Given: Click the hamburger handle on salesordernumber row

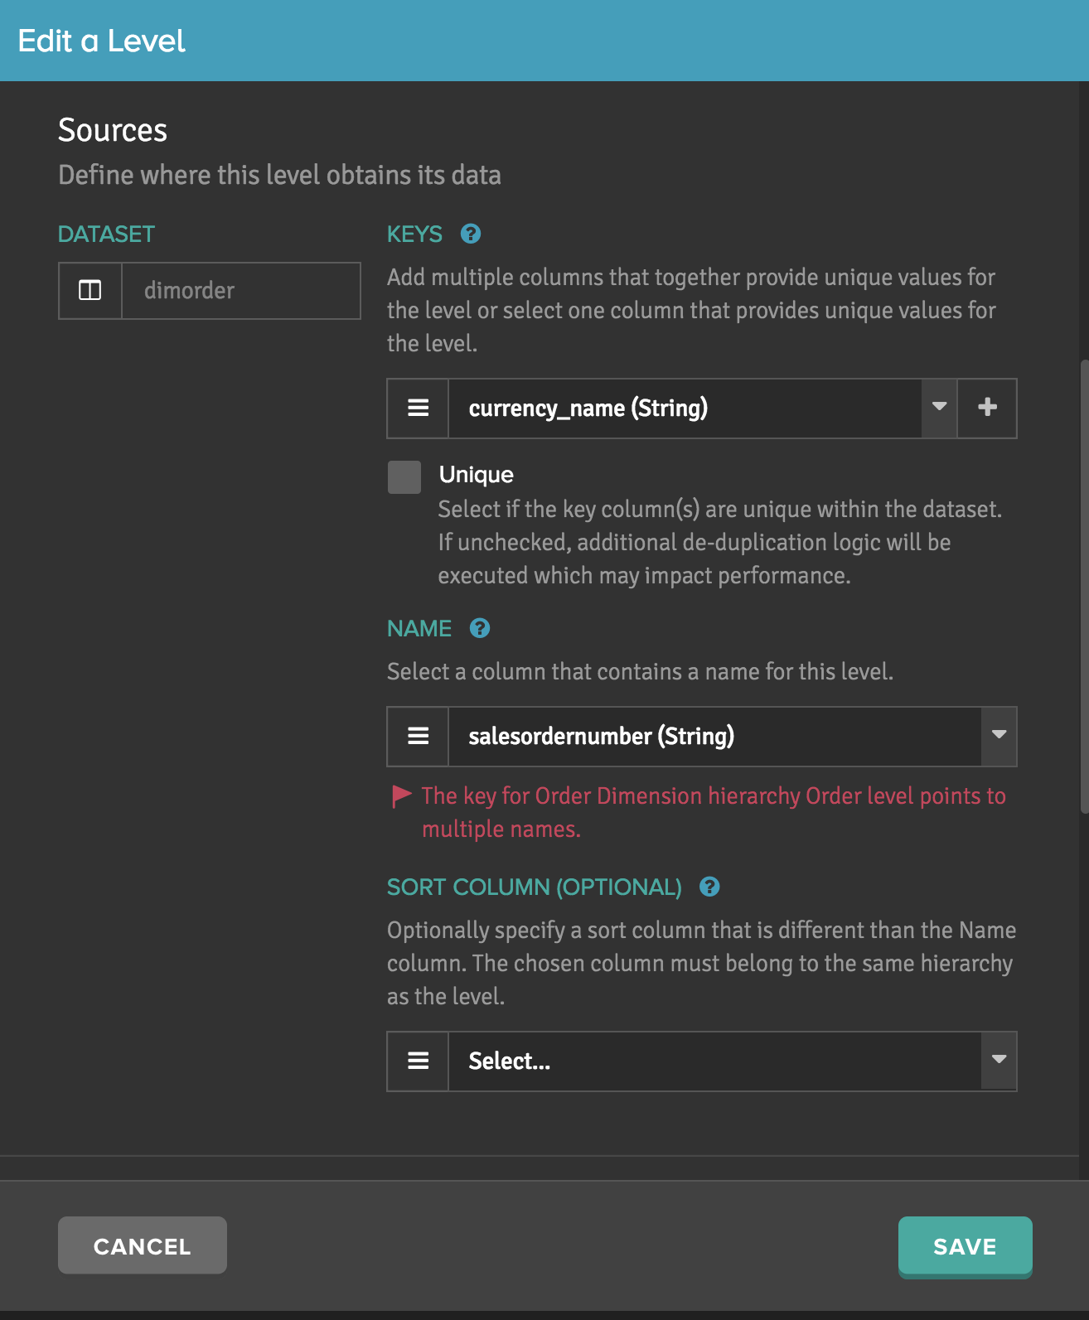Looking at the screenshot, I should 419,737.
